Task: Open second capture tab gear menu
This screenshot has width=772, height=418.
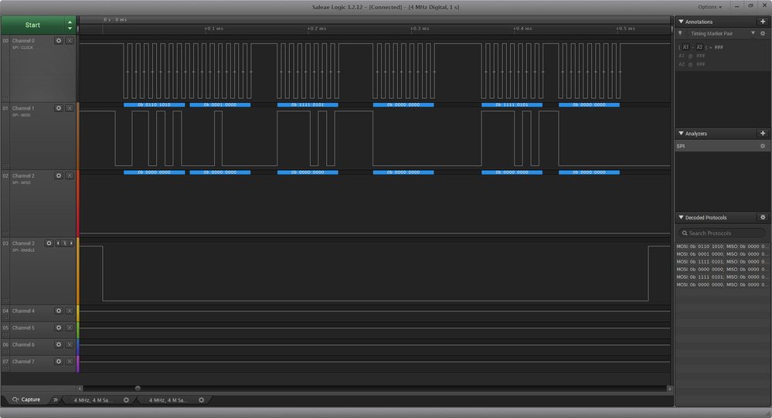Action: click(202, 400)
